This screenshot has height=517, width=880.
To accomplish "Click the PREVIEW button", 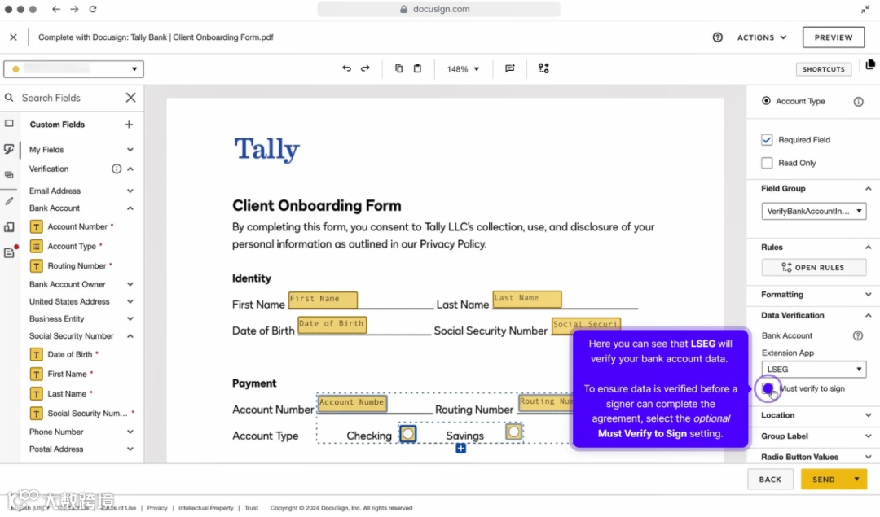I will 834,37.
